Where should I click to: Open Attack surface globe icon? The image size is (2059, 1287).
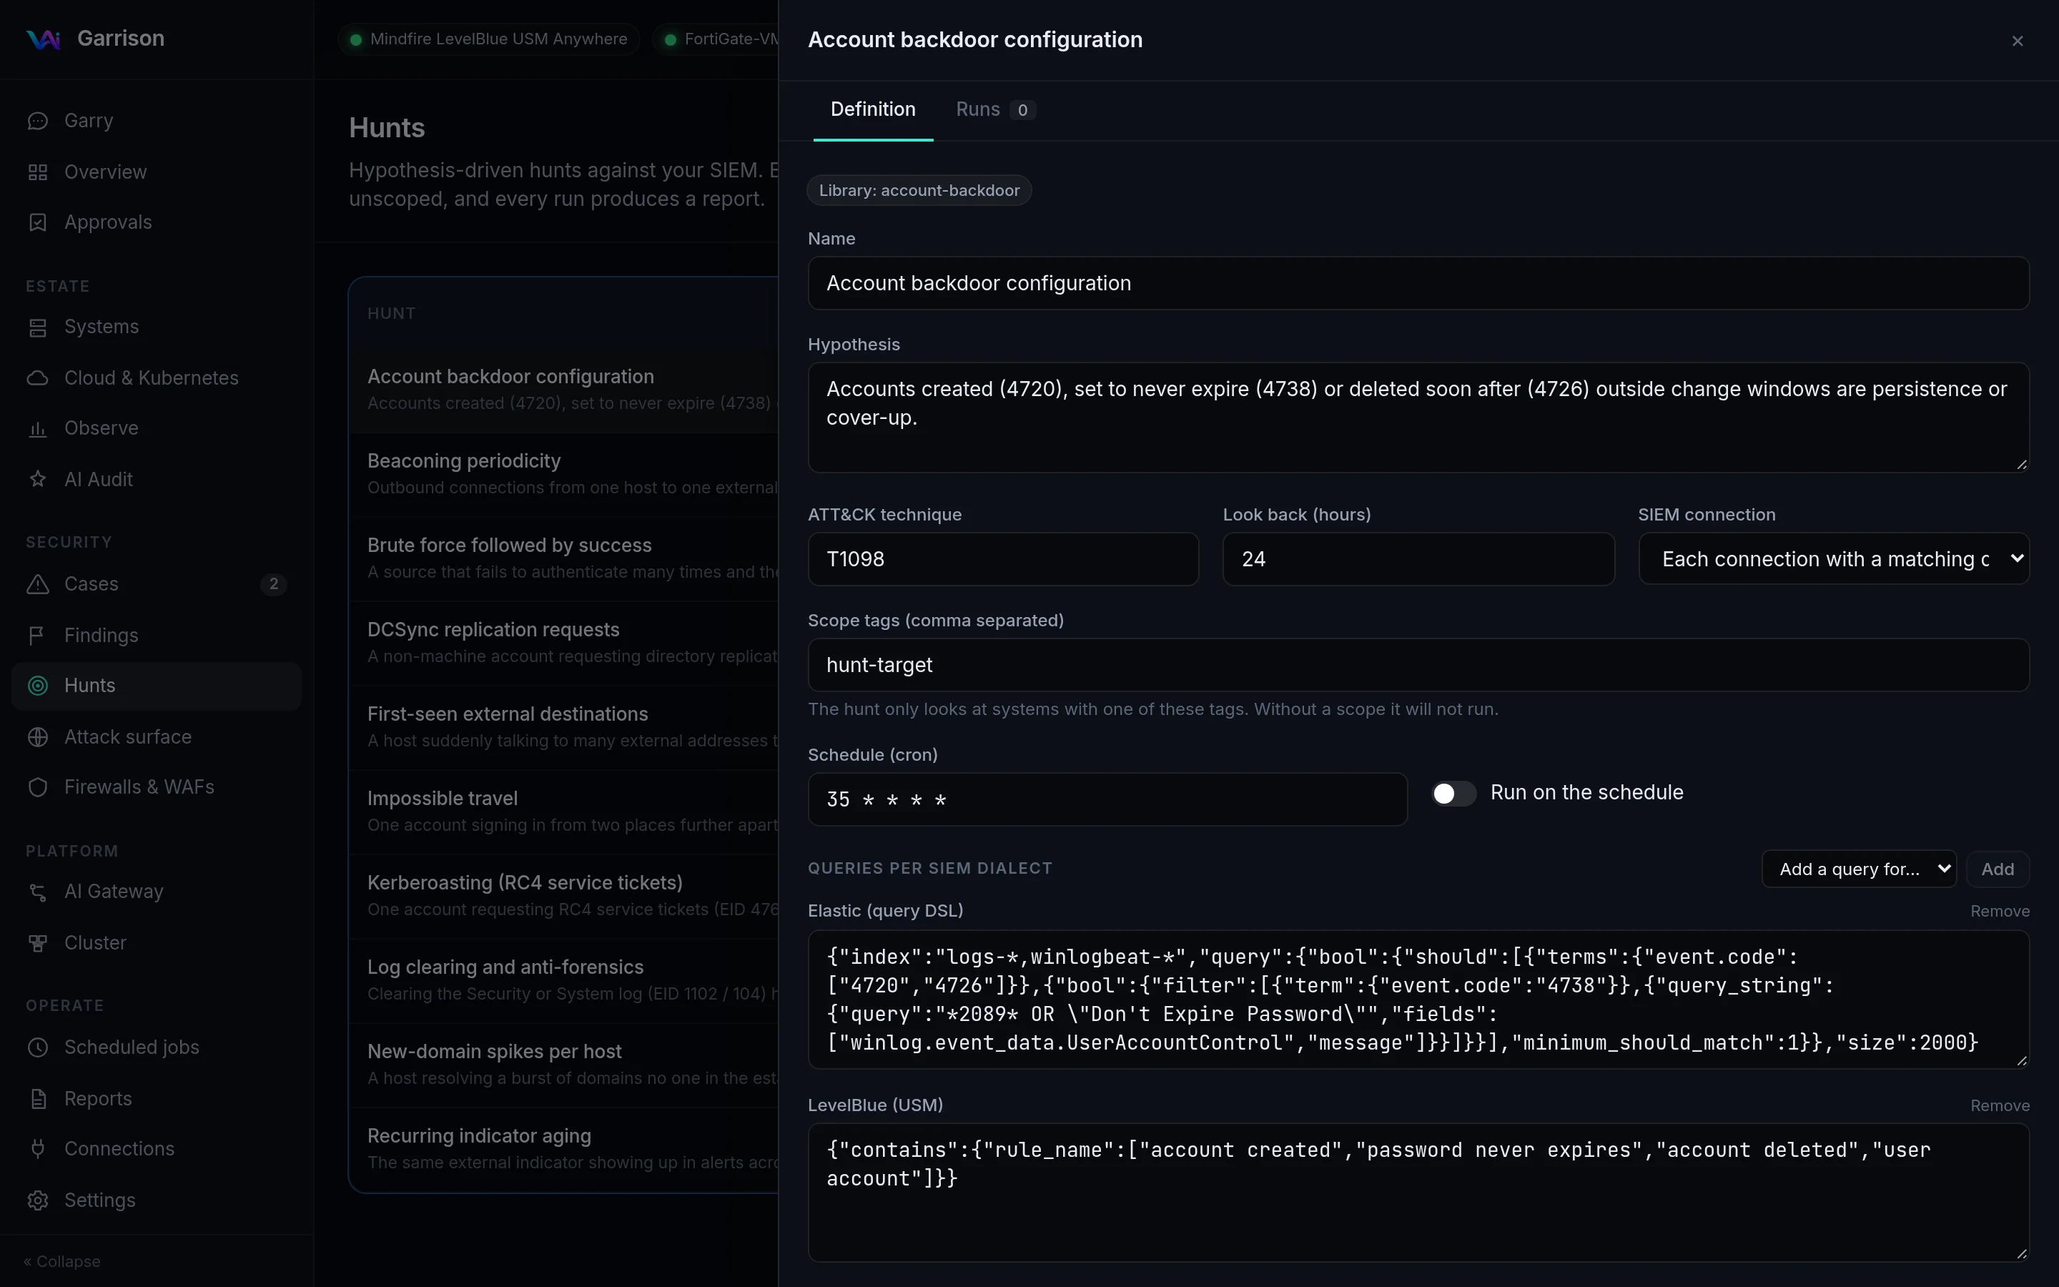37,736
